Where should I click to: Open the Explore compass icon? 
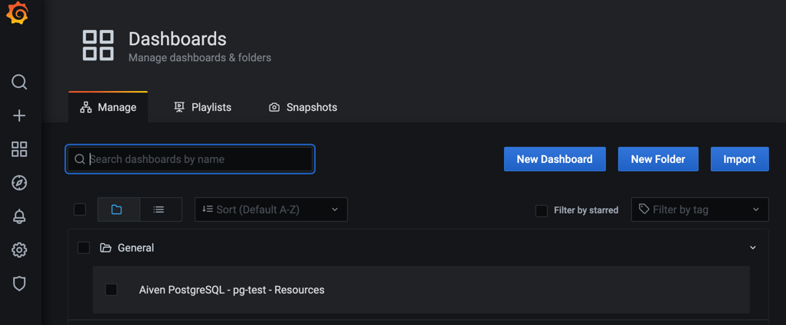point(19,183)
